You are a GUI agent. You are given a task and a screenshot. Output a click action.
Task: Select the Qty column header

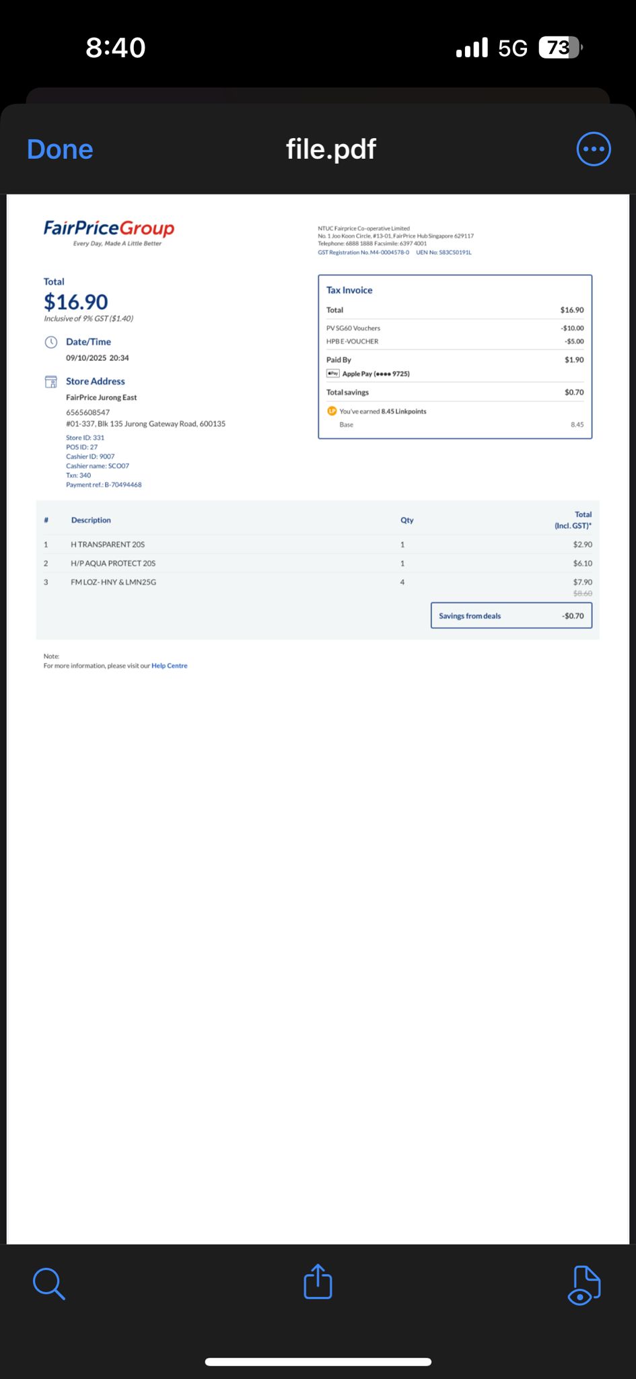pos(407,520)
